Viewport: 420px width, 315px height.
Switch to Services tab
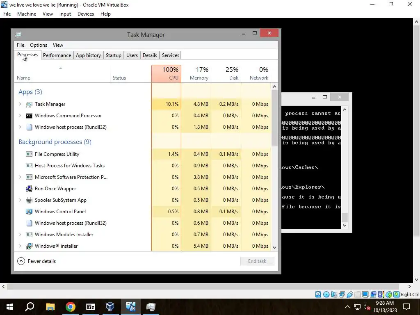pyautogui.click(x=170, y=55)
